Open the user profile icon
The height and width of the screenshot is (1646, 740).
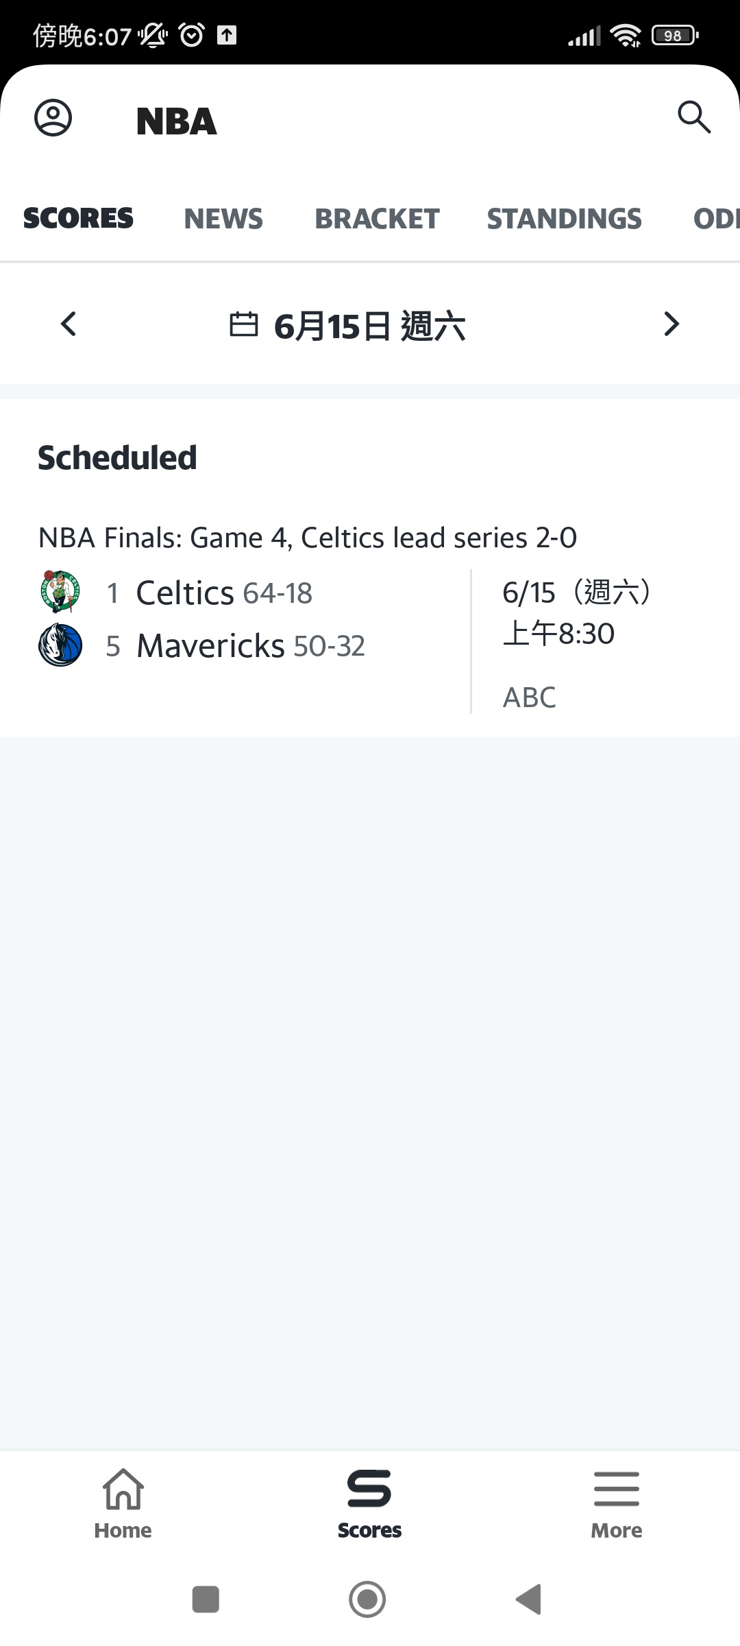(53, 118)
